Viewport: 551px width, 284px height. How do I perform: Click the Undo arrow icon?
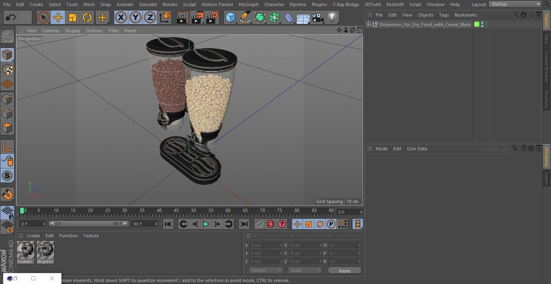click(11, 17)
